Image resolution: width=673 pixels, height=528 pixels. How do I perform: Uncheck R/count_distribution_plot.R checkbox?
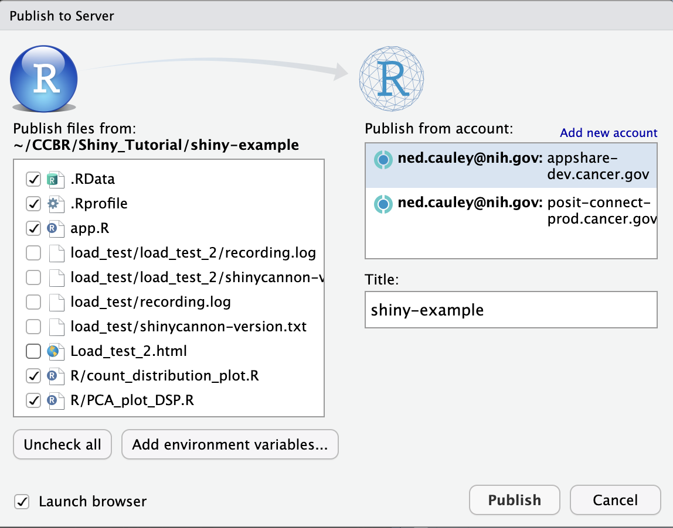pyautogui.click(x=33, y=376)
